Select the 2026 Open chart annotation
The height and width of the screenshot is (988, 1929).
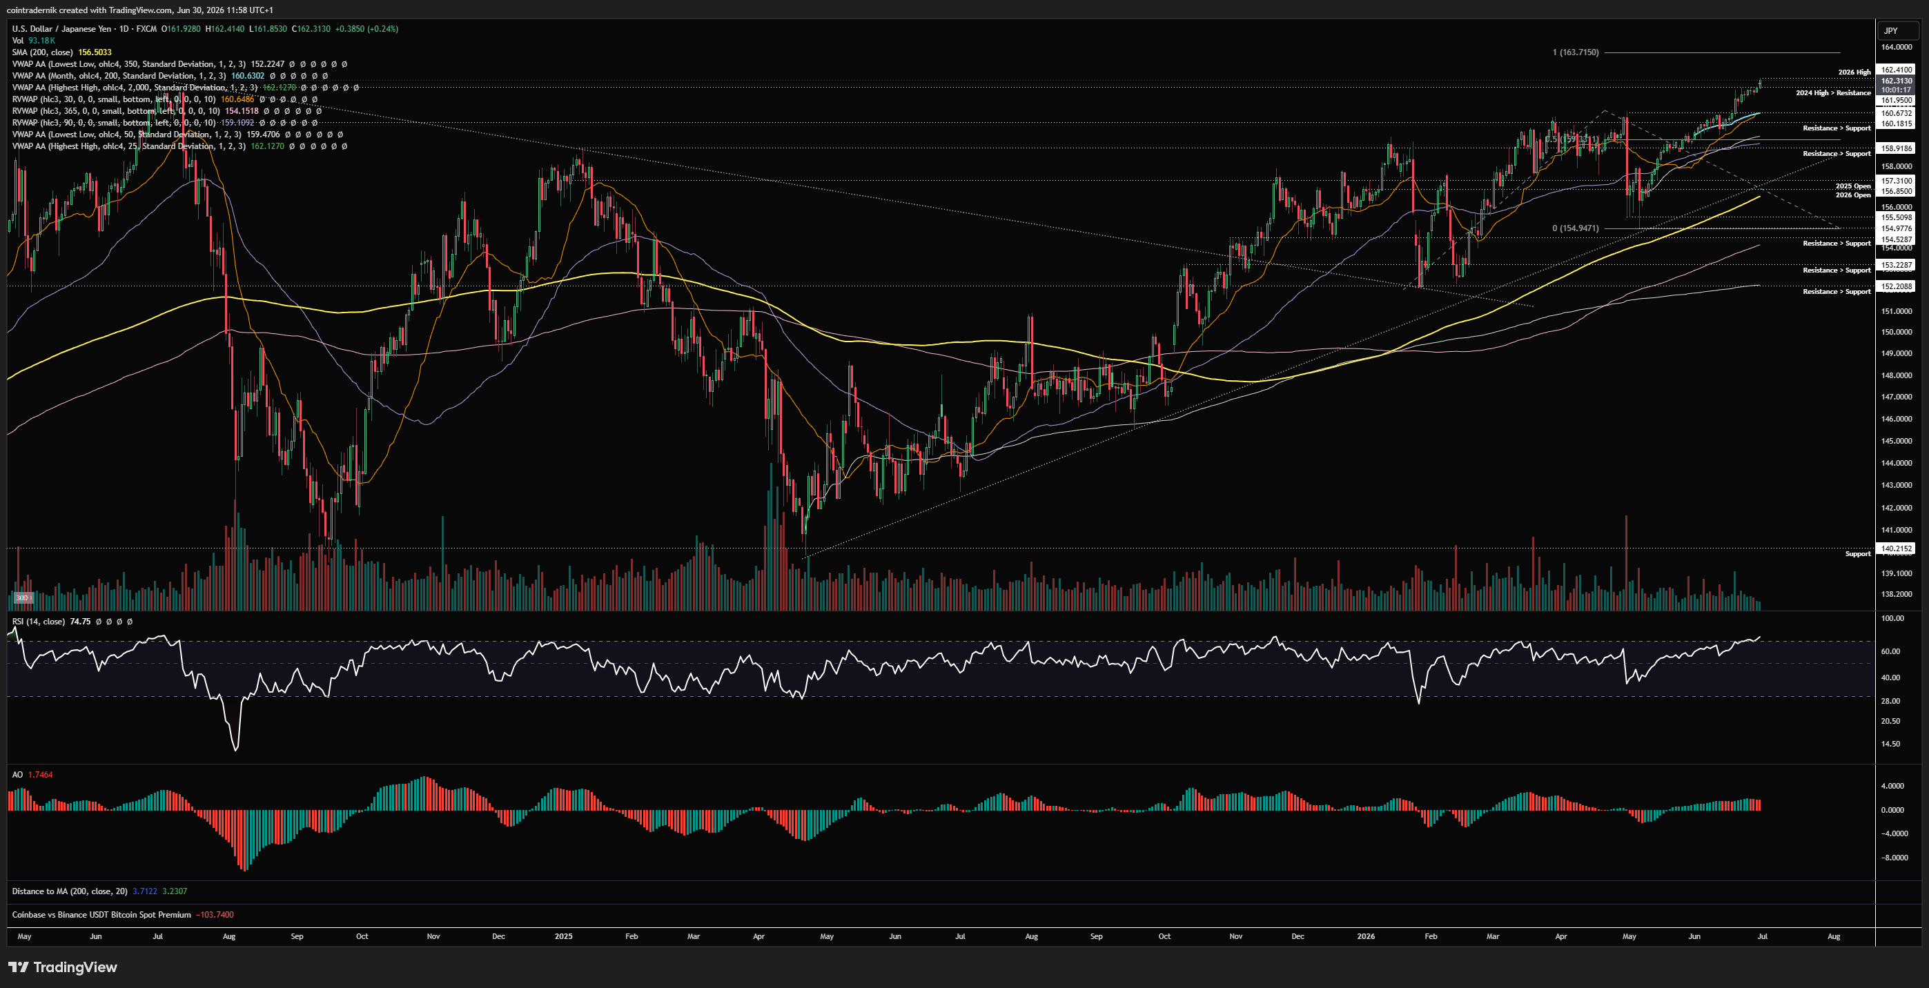(x=1852, y=195)
